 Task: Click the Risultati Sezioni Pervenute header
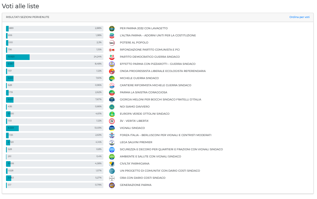pos(27,17)
